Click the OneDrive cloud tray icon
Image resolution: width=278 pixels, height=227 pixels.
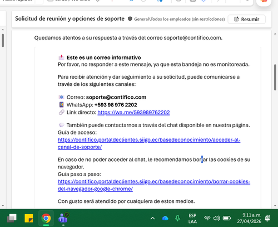click(x=165, y=218)
